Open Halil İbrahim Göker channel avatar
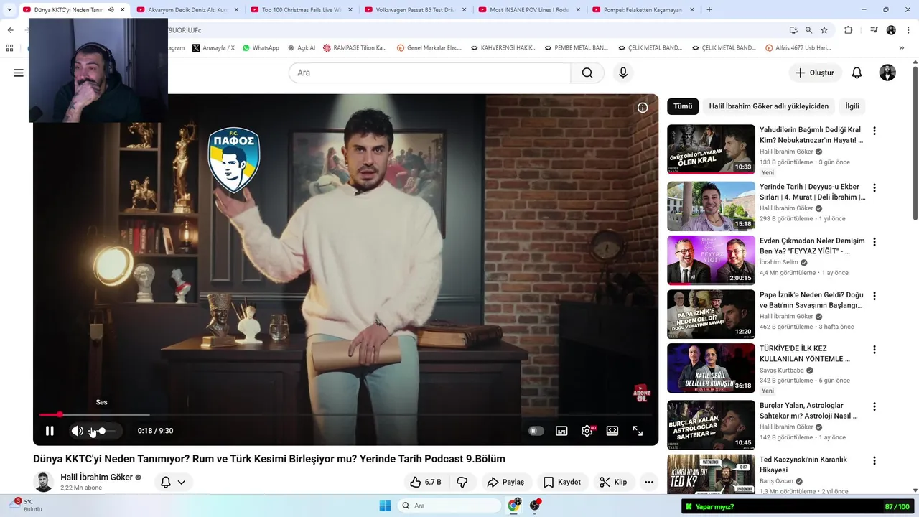This screenshot has width=919, height=517. coord(44,482)
